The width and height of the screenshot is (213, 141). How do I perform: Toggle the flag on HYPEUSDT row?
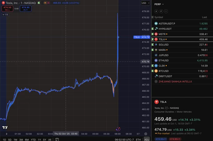click(x=153, y=29)
